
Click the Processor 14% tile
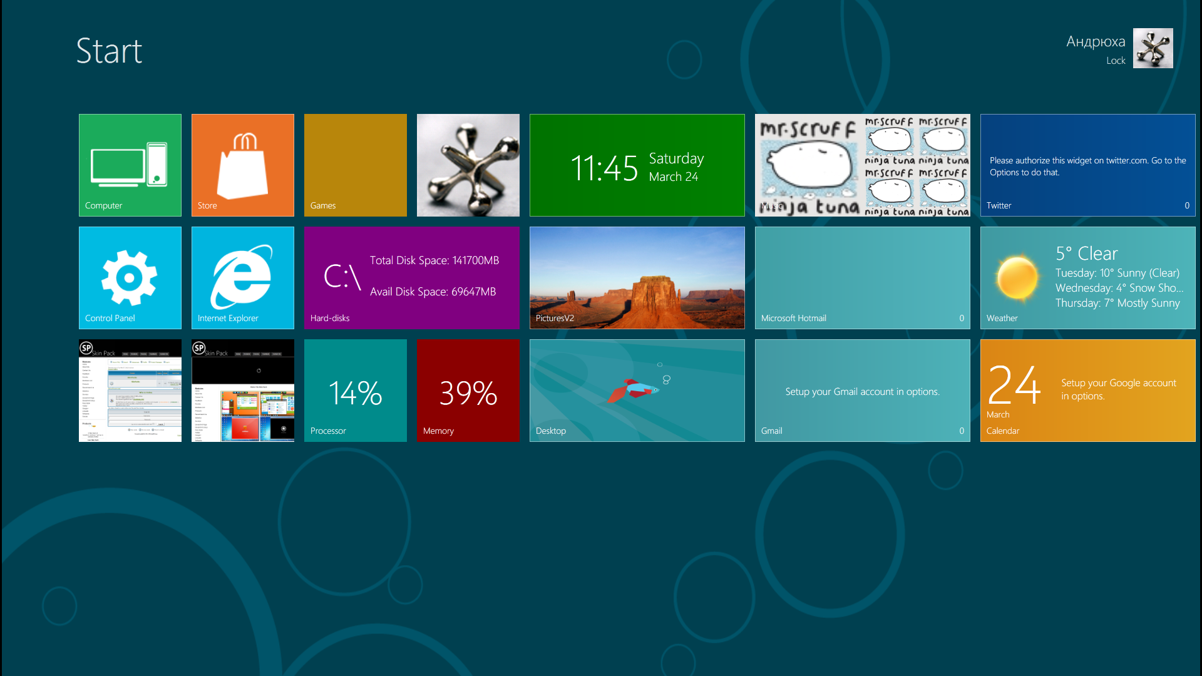[x=355, y=390]
